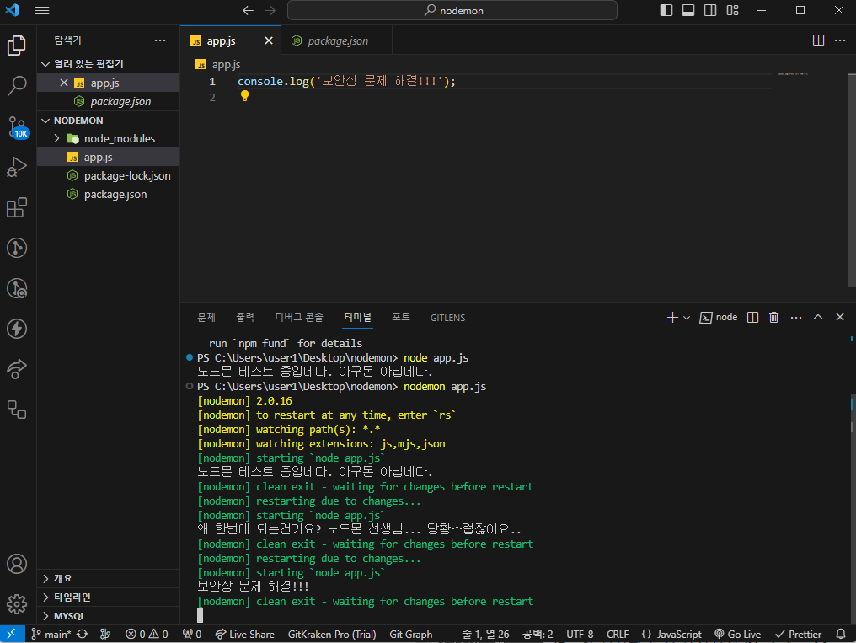Open remote window button in status bar
This screenshot has width=856, height=643.
[11, 635]
